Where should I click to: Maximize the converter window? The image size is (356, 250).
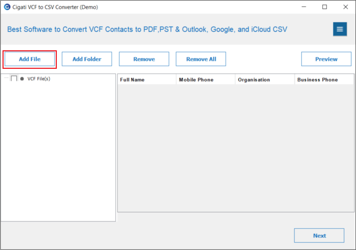325,7
